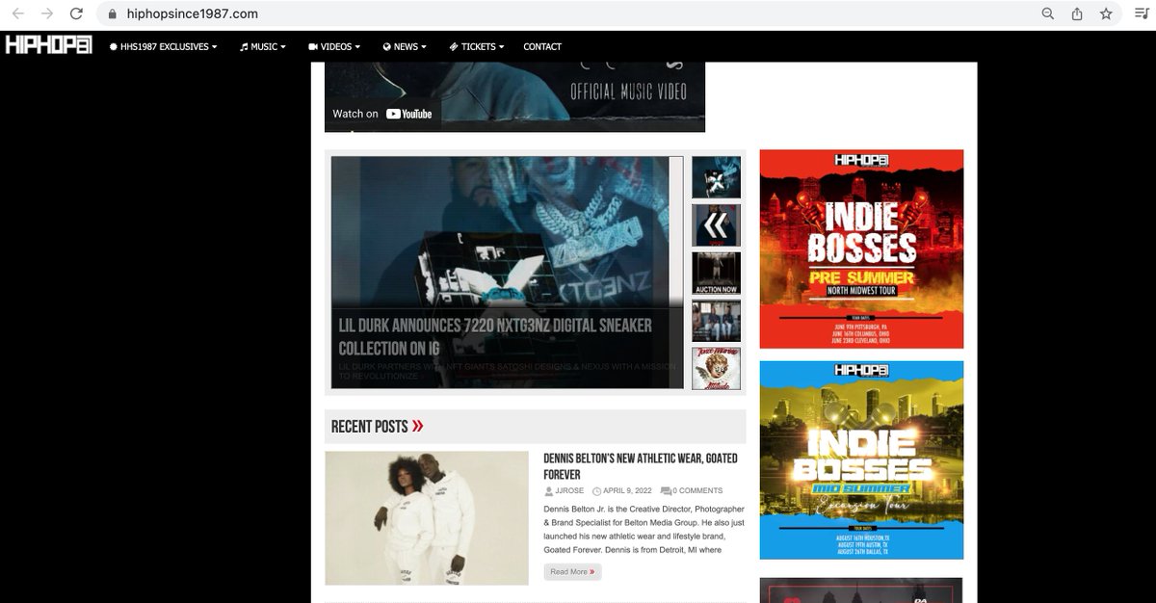Image resolution: width=1156 pixels, height=603 pixels.
Task: Go to the Contact page
Action: click(542, 46)
